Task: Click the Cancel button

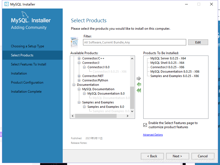Action: pos(203,156)
